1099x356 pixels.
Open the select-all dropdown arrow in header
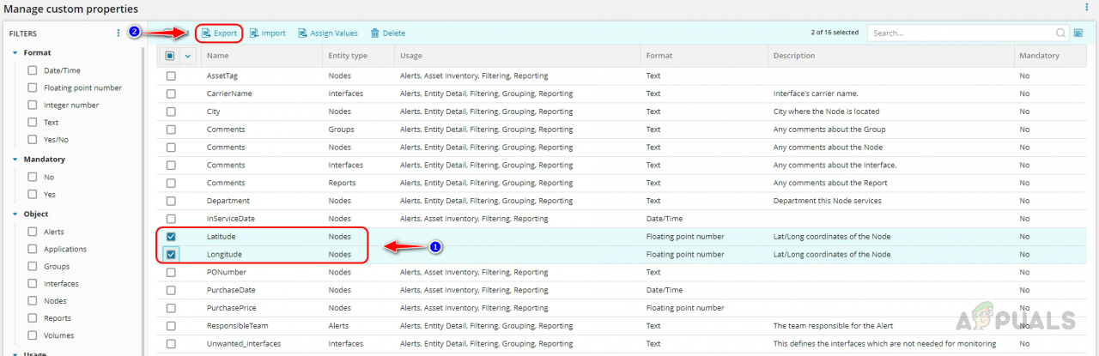[x=188, y=56]
